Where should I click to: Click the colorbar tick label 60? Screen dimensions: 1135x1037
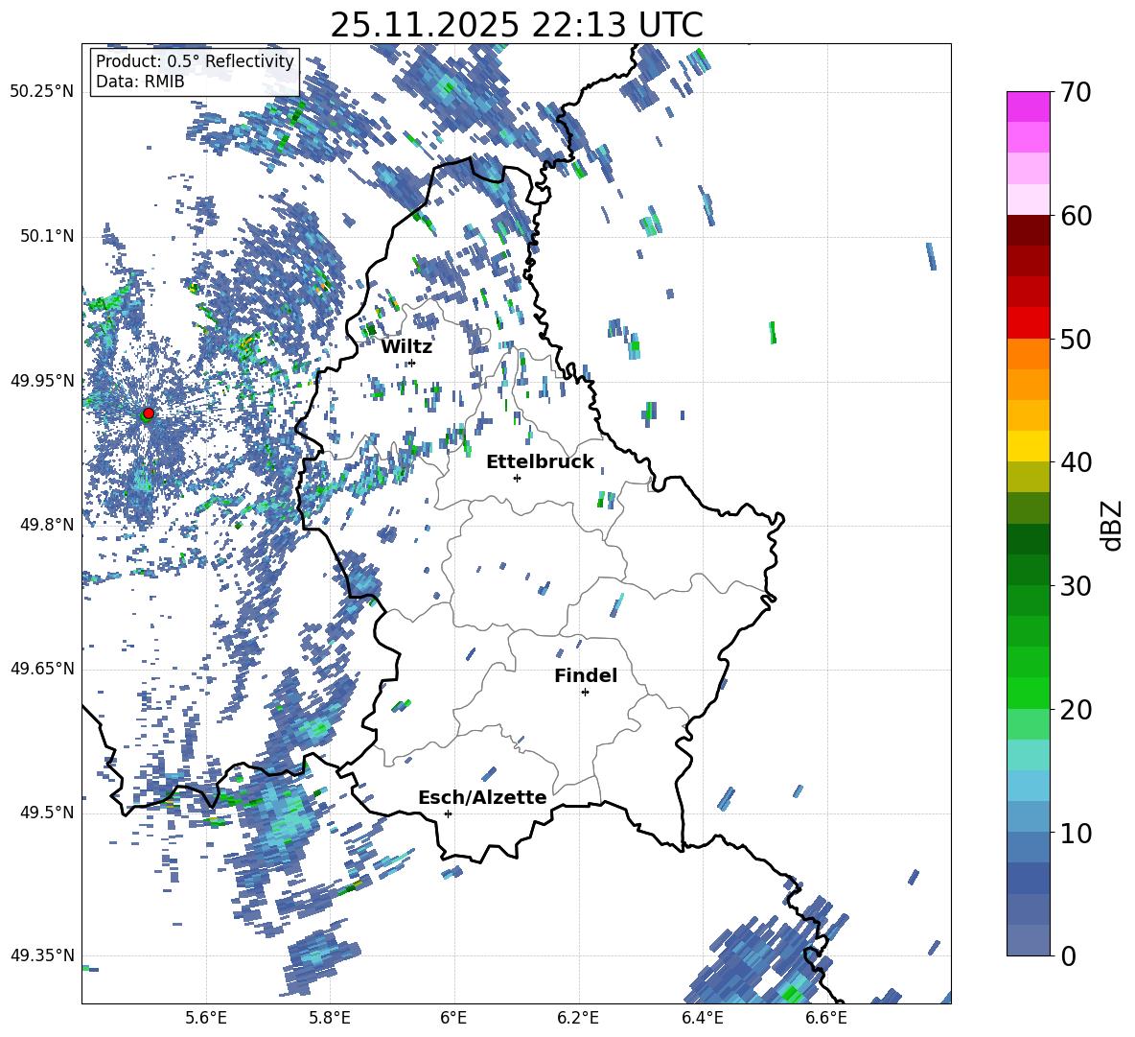point(1076,216)
